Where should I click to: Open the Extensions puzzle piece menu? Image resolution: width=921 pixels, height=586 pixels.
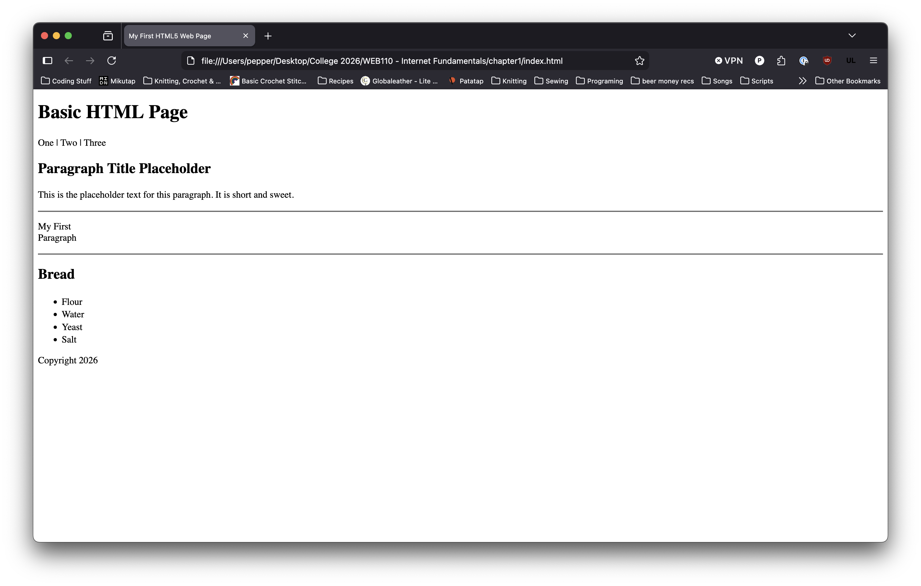click(x=781, y=61)
